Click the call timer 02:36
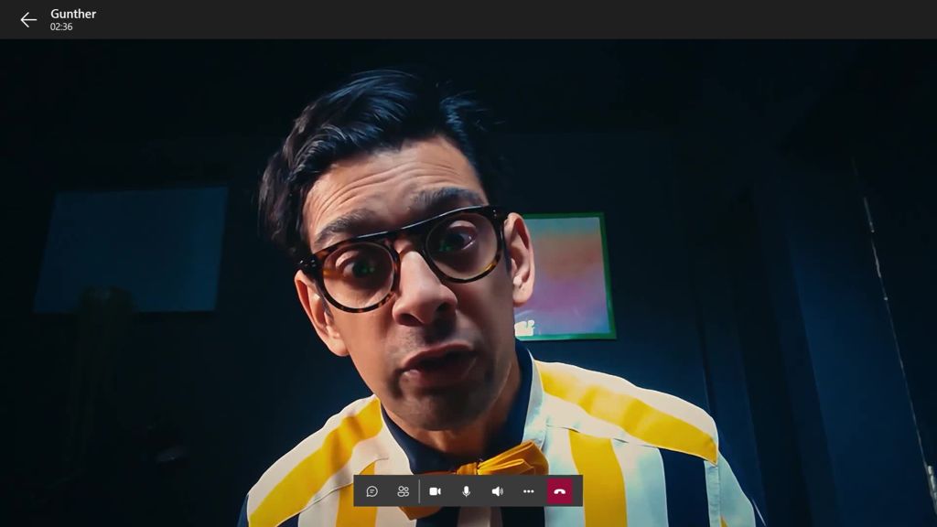Image resolution: width=937 pixels, height=527 pixels. (61, 27)
